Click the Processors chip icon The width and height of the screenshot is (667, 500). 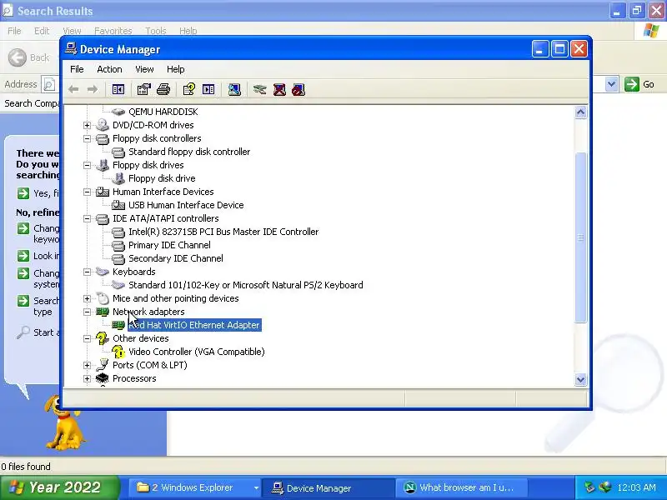(102, 378)
